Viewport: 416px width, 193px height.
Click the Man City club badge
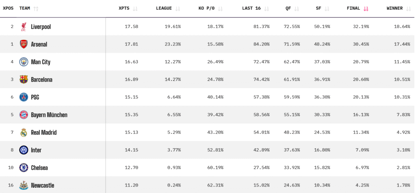[24, 62]
